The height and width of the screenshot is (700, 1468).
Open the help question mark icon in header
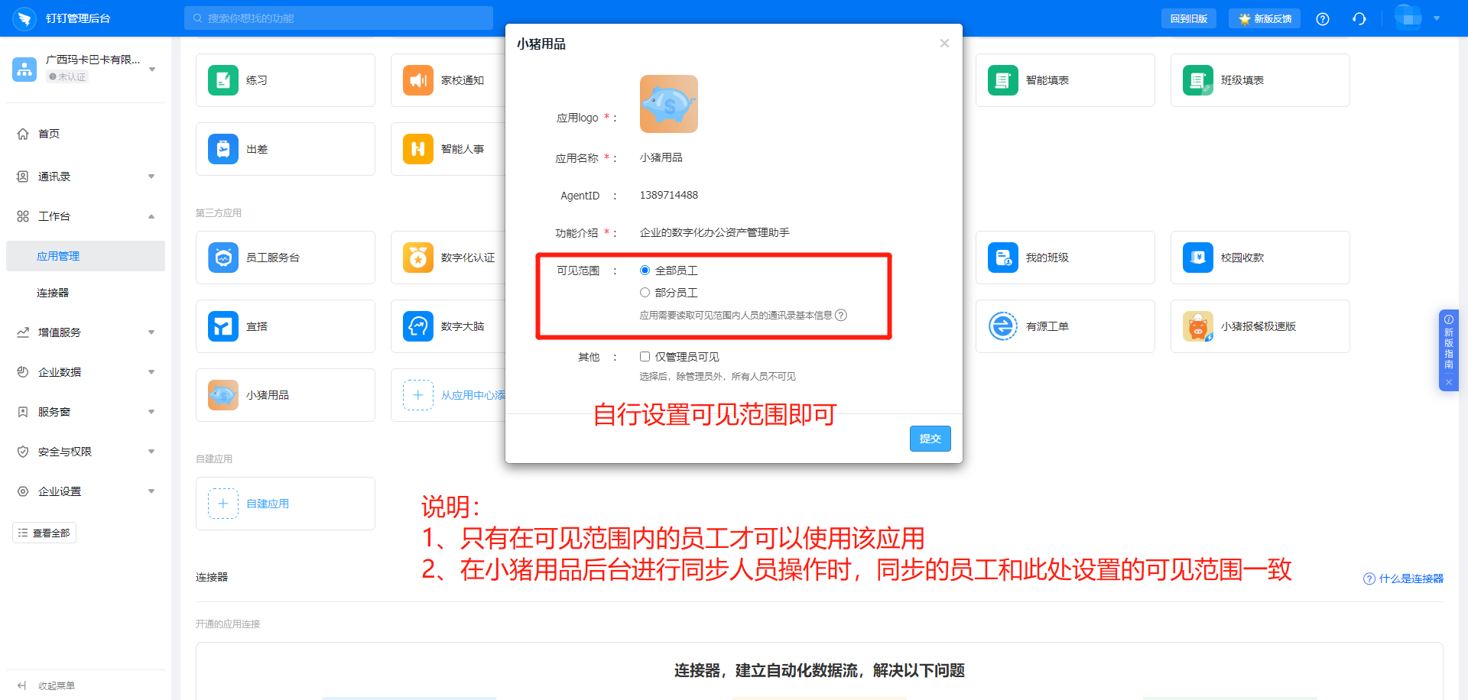click(x=1323, y=19)
